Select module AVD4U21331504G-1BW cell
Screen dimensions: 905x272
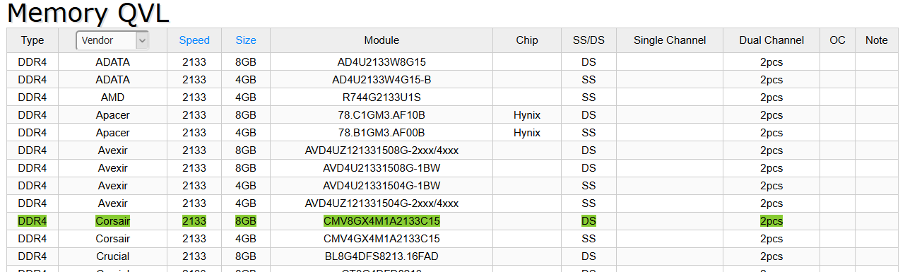[x=381, y=186]
